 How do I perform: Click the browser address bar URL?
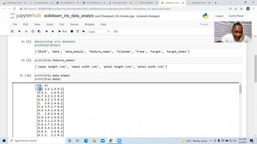coord(104,9)
